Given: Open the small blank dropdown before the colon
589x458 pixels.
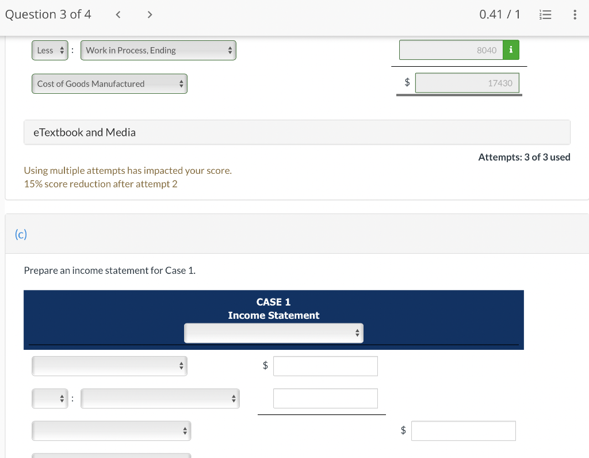Looking at the screenshot, I should click(50, 398).
